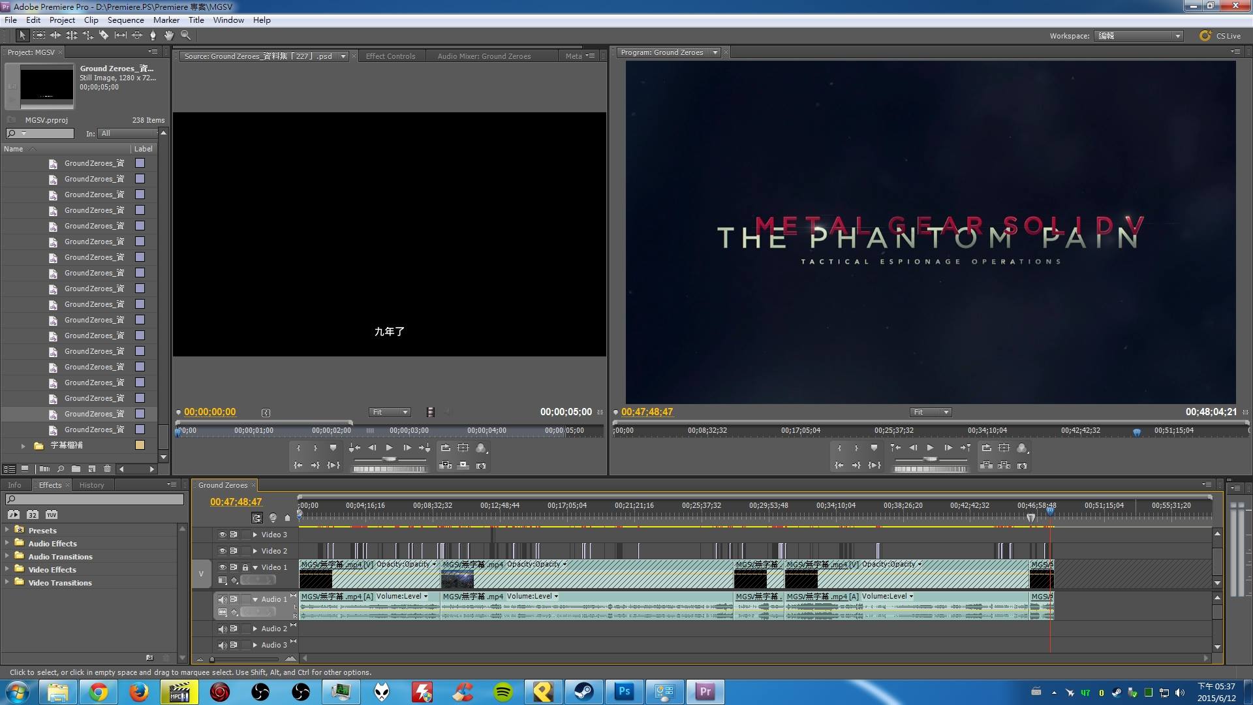Select the Slip tool
Viewport: 1253px width, 705px height.
pos(121,35)
